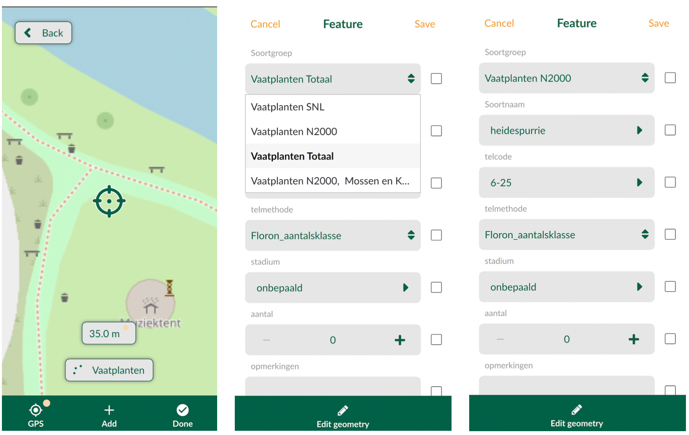Toggle checkbox beside the 6-25 telcode
This screenshot has width=689, height=435.
tap(670, 182)
